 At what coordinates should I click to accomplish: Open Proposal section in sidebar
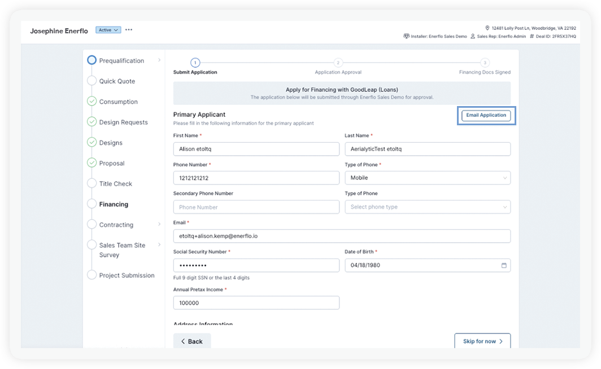pos(112,163)
